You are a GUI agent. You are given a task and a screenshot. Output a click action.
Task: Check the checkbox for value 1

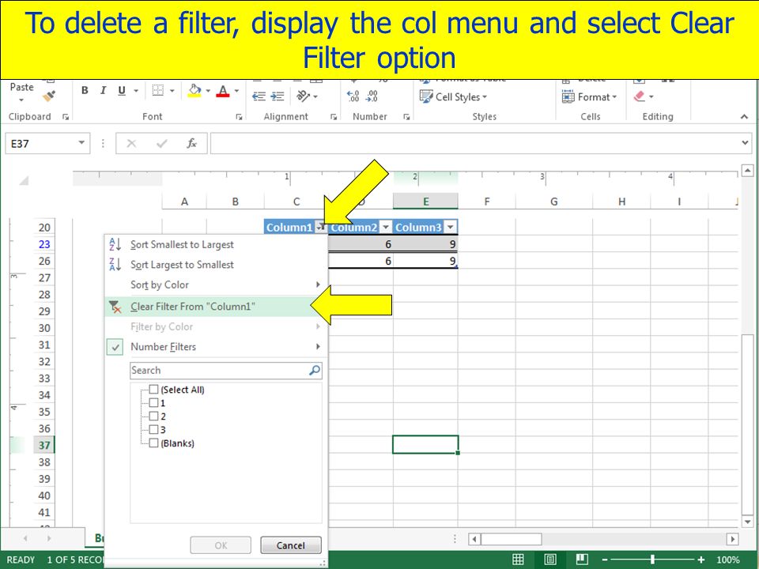pos(153,402)
